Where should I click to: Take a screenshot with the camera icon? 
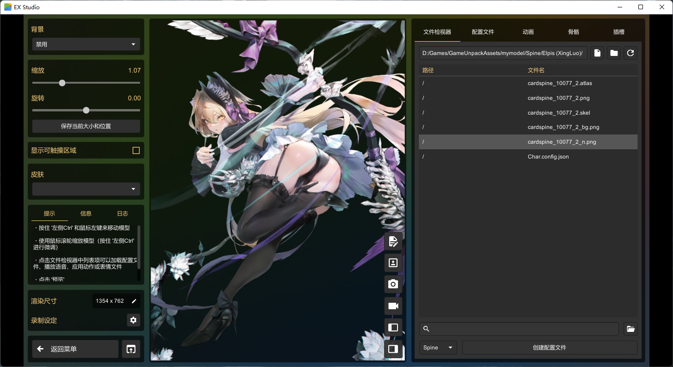coord(393,284)
